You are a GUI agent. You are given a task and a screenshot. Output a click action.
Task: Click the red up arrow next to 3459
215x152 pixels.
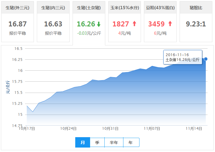pyautogui.click(x=170, y=24)
